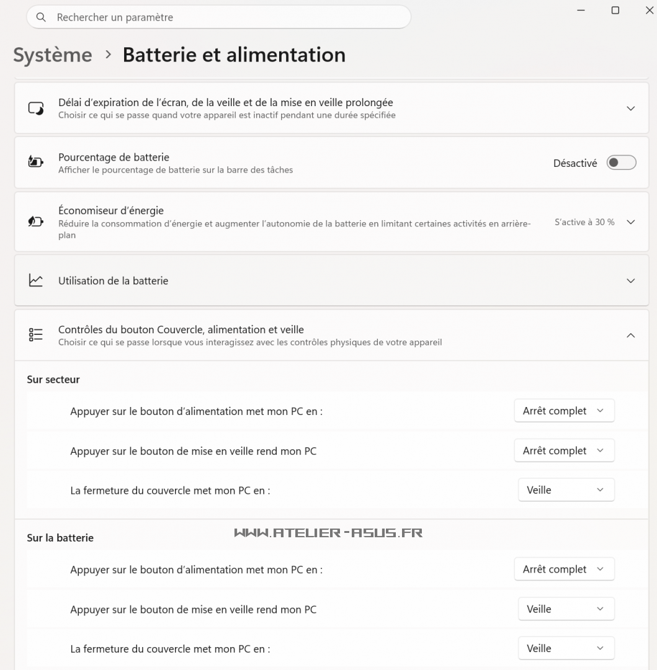Viewport: 657px width, 670px height.
Task: Focus the Rechercher un paramètre search field
Action: pos(219,17)
